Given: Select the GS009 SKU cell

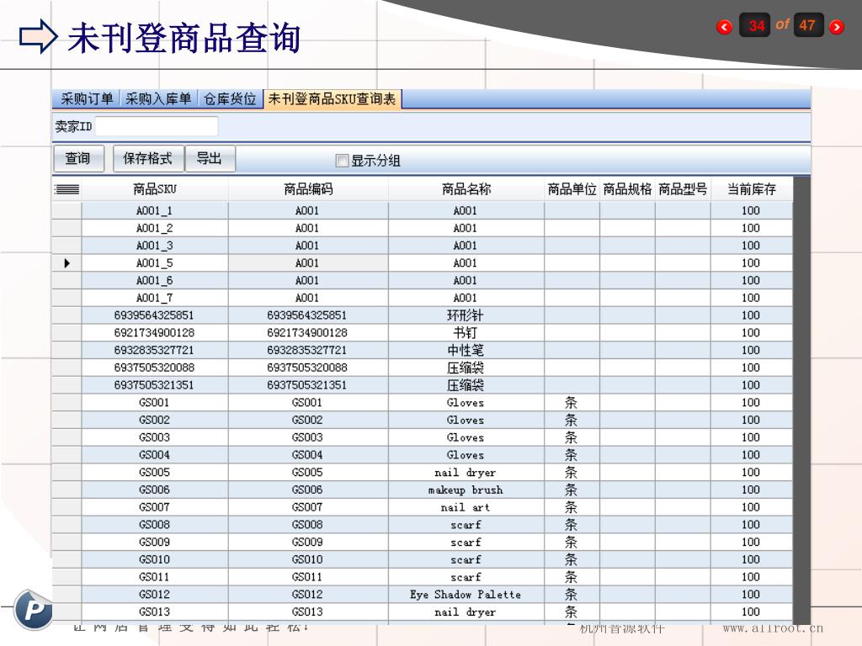Looking at the screenshot, I should point(155,543).
